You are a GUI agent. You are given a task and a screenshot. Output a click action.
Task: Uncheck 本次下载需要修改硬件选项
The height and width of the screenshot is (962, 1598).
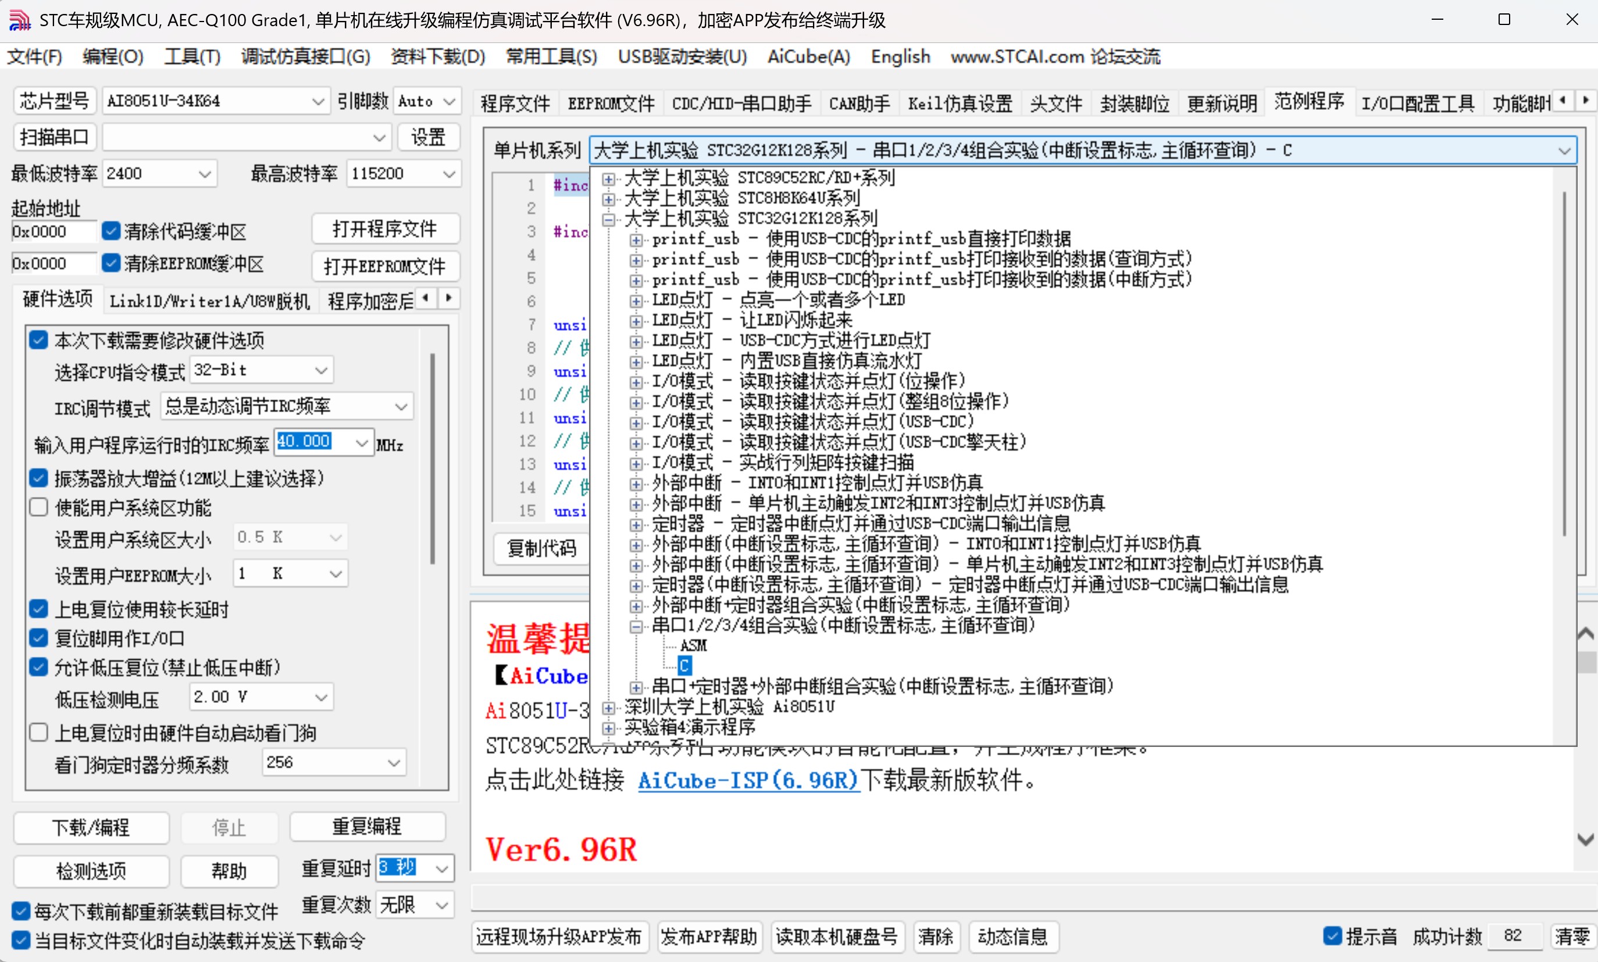tap(38, 339)
